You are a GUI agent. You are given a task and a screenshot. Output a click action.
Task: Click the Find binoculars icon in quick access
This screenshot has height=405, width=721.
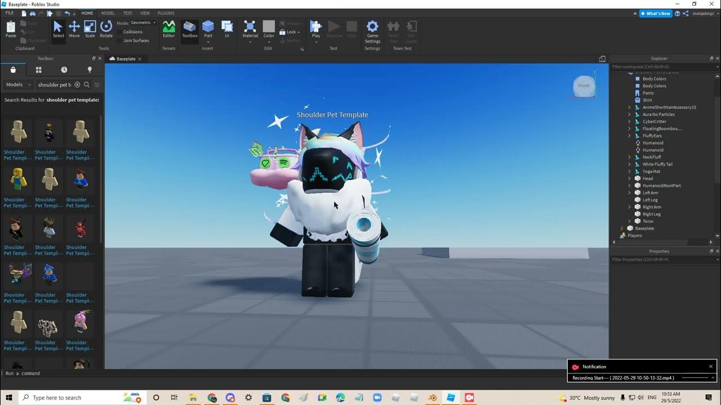(x=33, y=13)
